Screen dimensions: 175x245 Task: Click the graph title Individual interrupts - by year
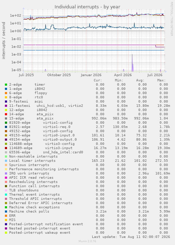87,7
